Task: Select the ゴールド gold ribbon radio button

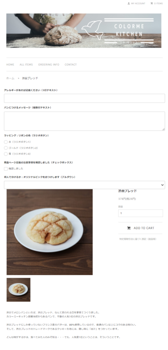Action: (6, 148)
